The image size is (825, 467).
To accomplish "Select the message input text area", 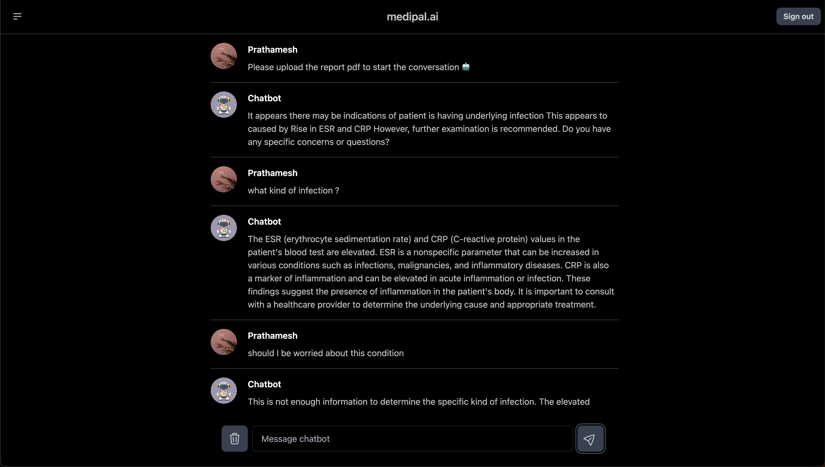I will point(412,438).
